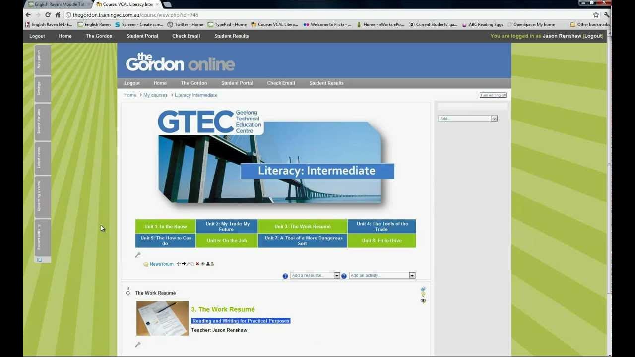Click the News forum speech bubble icon

tap(146, 264)
